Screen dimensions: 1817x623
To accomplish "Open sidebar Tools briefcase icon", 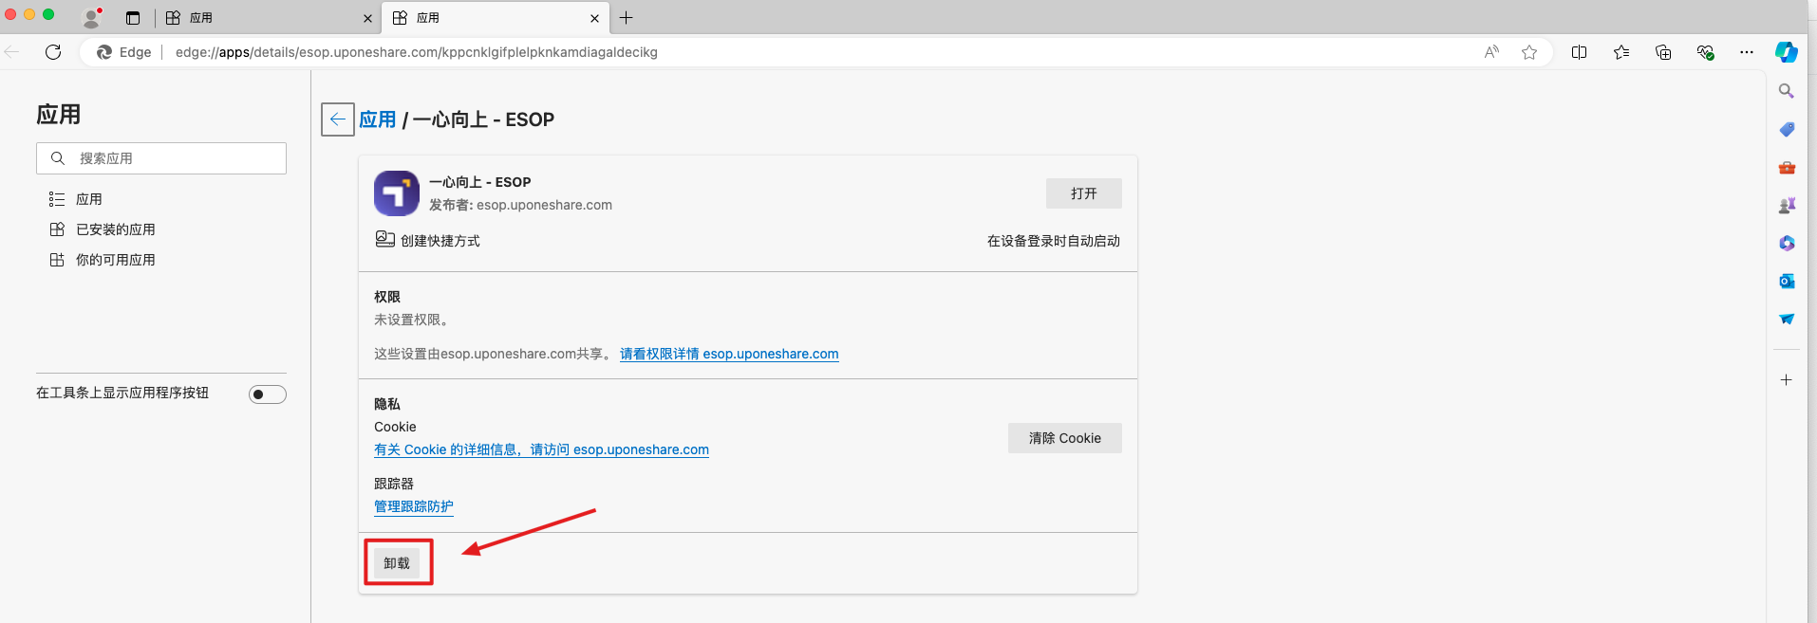I will (1787, 167).
